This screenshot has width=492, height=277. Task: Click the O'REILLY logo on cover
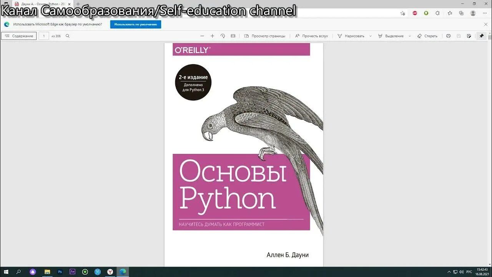193,50
